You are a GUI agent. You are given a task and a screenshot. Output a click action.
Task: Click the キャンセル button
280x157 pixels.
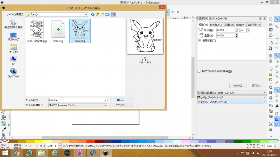point(121,105)
